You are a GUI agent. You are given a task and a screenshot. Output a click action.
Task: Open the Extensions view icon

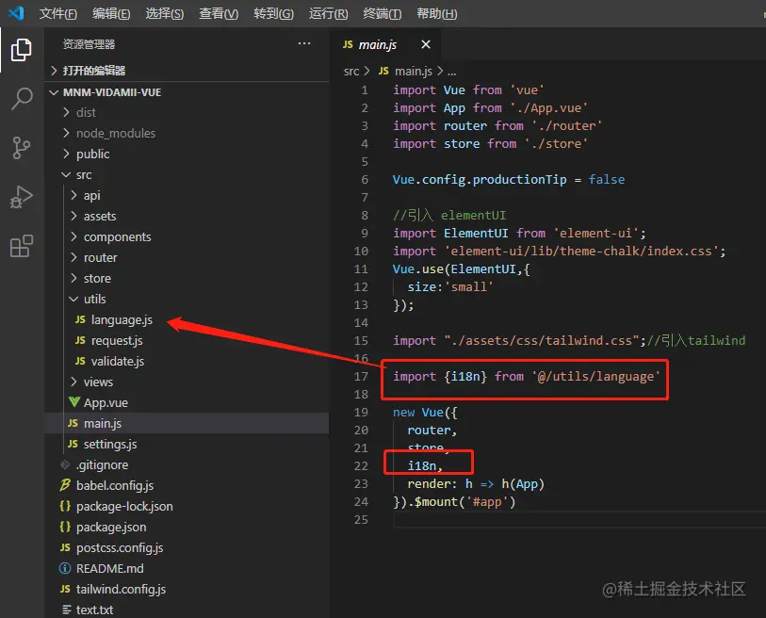(x=22, y=246)
